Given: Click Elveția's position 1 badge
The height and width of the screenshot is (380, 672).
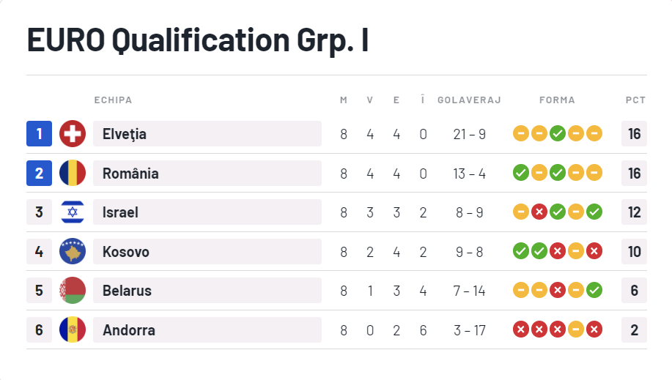Looking at the screenshot, I should click(x=39, y=134).
